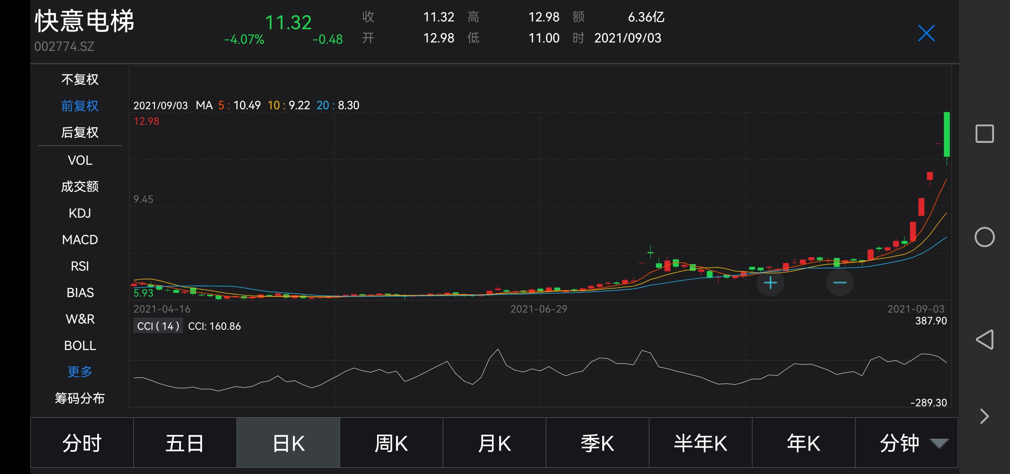Show the BOLL indicator
This screenshot has width=1010, height=474.
80,345
